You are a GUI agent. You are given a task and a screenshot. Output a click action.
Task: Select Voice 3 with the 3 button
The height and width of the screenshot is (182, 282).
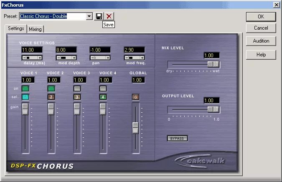[x=77, y=97]
